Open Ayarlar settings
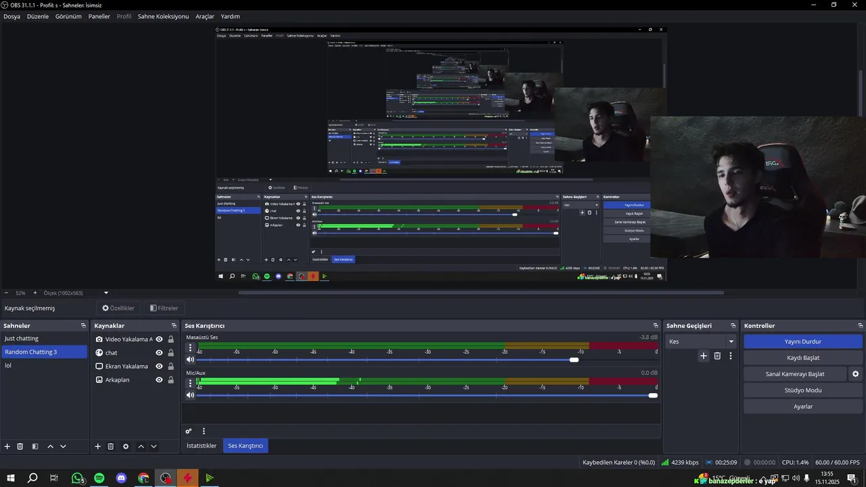The height and width of the screenshot is (487, 866). (x=802, y=407)
